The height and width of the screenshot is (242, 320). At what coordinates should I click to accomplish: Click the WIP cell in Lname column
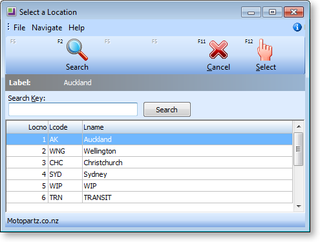pos(187,186)
